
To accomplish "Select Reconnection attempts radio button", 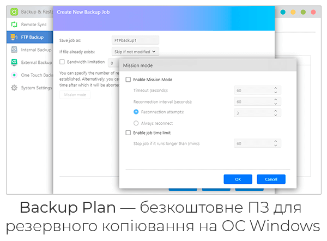I will 136,112.
